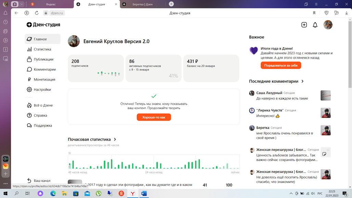The width and height of the screenshot is (352, 198).
Task: Open Windows taskbar search
Action: click(16, 194)
